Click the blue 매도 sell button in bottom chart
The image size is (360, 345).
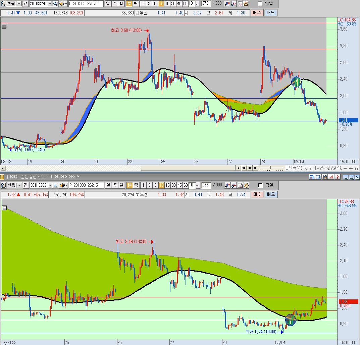(x=270, y=194)
